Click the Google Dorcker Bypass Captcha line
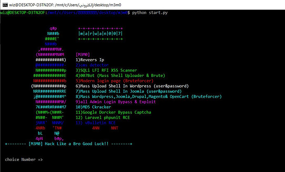The height and width of the screenshot is (172, 285). [113, 112]
